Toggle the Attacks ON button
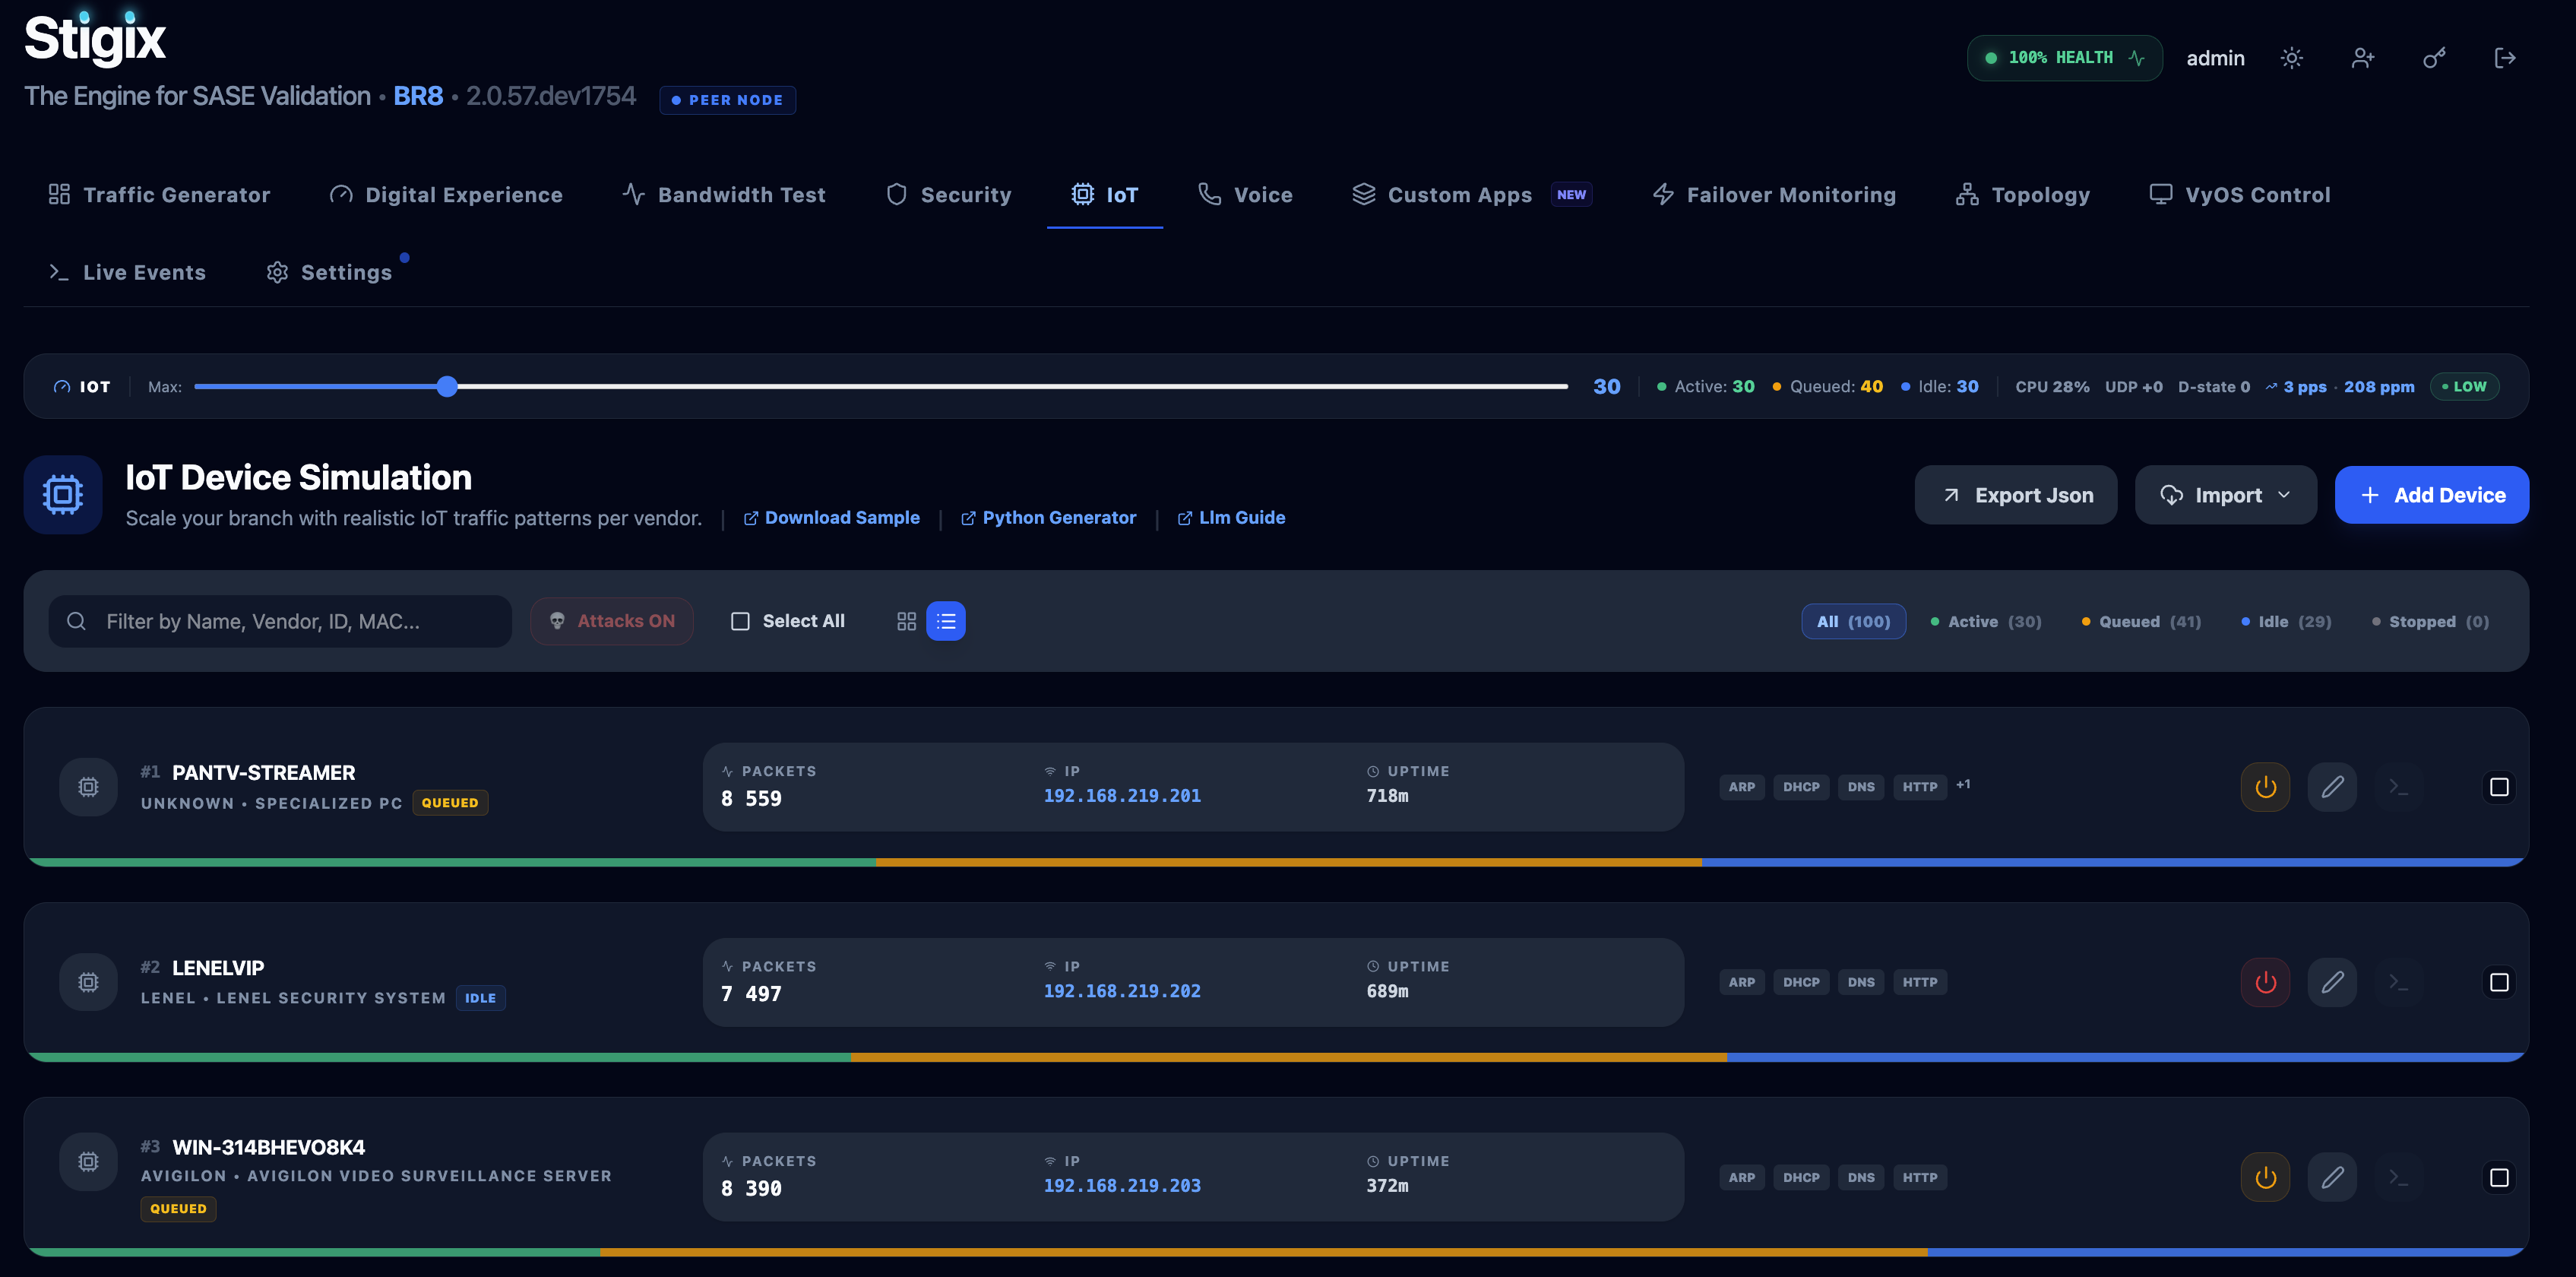The width and height of the screenshot is (2576, 1277). click(612, 621)
